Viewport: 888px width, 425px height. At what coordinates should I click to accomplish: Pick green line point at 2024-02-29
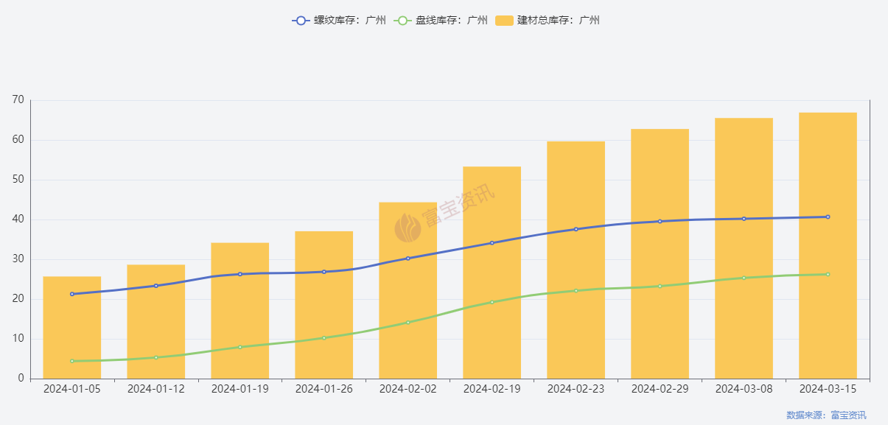[660, 286]
